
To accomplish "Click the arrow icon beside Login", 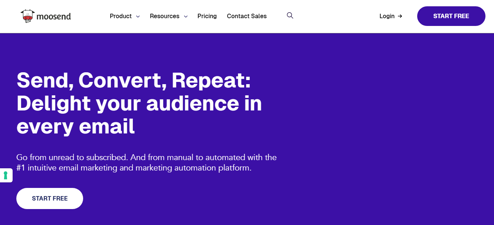I will pos(400,16).
